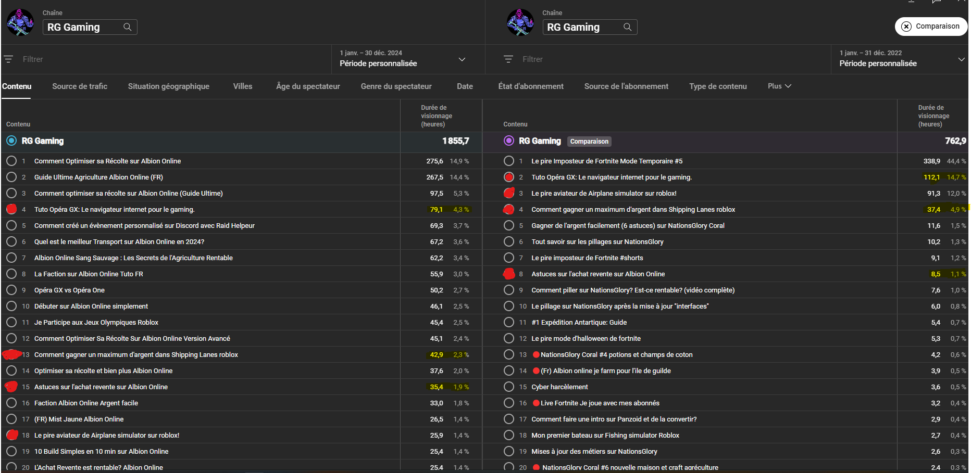Open Quel est le meilleur Transport video

(119, 242)
